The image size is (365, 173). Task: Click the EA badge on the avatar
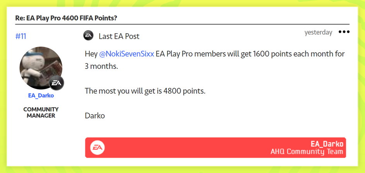pyautogui.click(x=56, y=83)
